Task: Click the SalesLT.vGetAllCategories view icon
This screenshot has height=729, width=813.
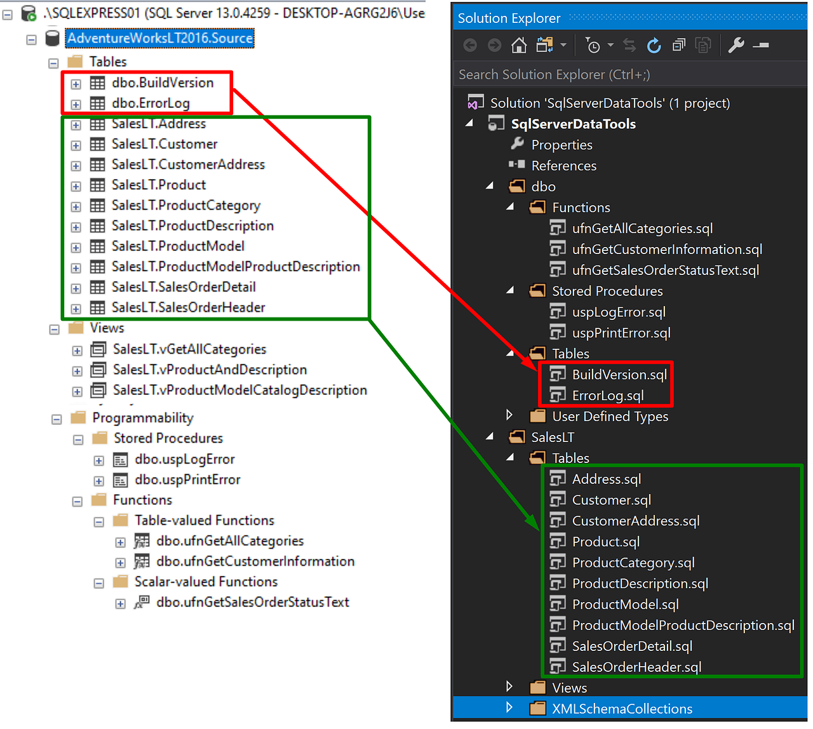Action: (98, 349)
